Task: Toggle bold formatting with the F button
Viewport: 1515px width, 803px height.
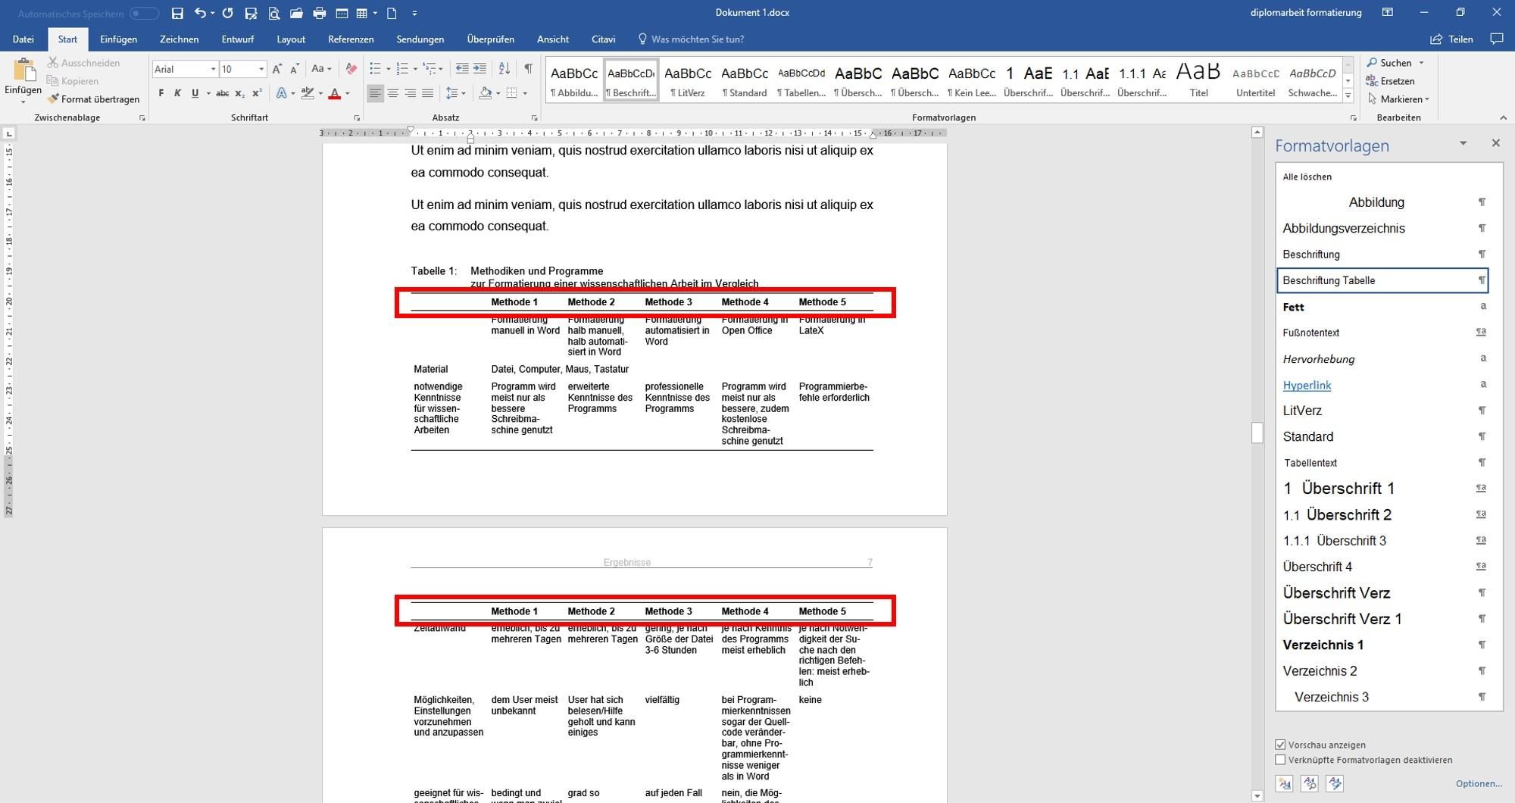Action: [x=161, y=93]
